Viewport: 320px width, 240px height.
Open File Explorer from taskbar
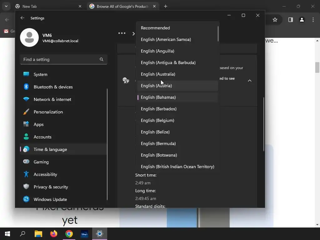coord(38,234)
